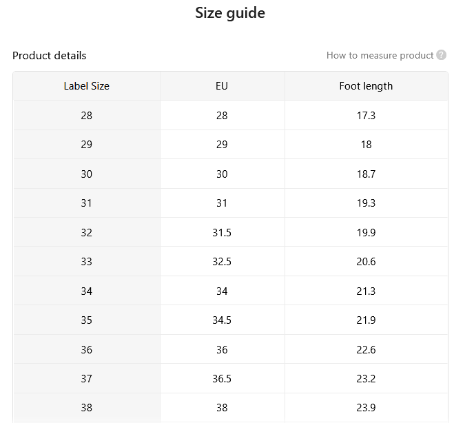Select label size 28 cell

coord(87,115)
